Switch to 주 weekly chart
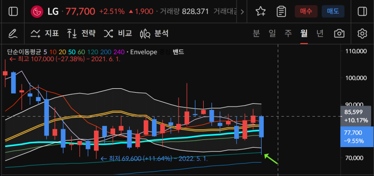 pos(288,34)
